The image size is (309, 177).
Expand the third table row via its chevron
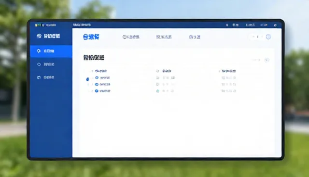92,91
